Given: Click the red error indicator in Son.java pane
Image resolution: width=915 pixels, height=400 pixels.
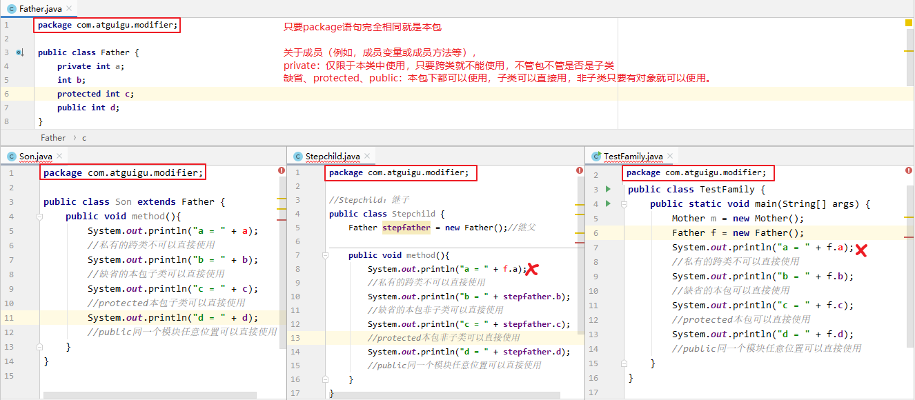Looking at the screenshot, I should pyautogui.click(x=281, y=170).
